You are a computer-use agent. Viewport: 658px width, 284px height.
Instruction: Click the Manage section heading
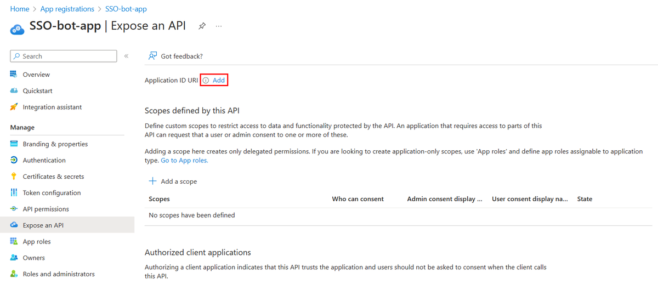point(22,127)
